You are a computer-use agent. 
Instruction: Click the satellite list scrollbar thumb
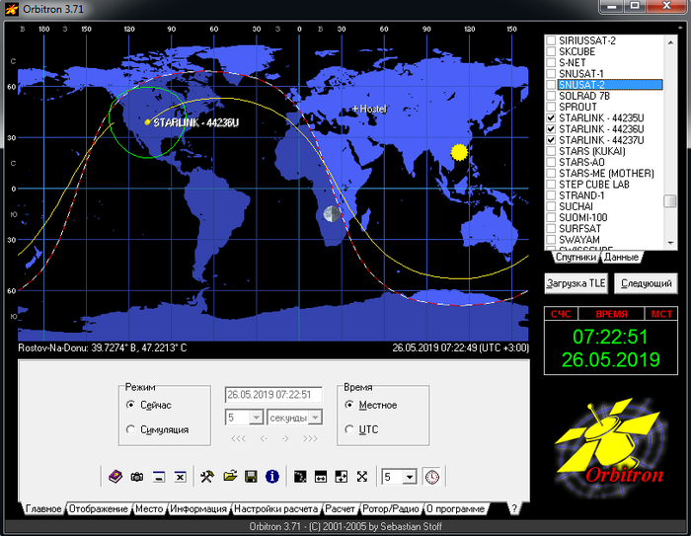(x=670, y=201)
